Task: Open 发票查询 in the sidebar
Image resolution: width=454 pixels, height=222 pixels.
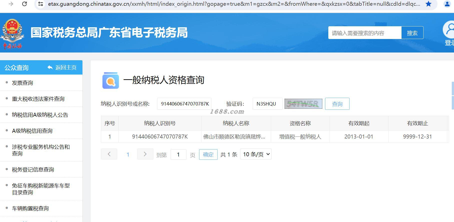Action: coord(22,83)
